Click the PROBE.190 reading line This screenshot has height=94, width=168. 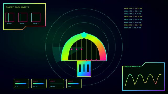133,22
